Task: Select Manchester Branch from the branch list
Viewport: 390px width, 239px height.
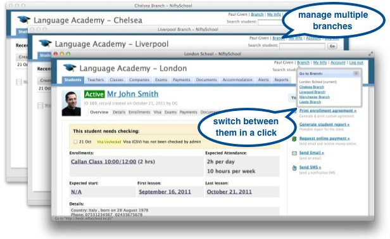Action: (x=315, y=97)
